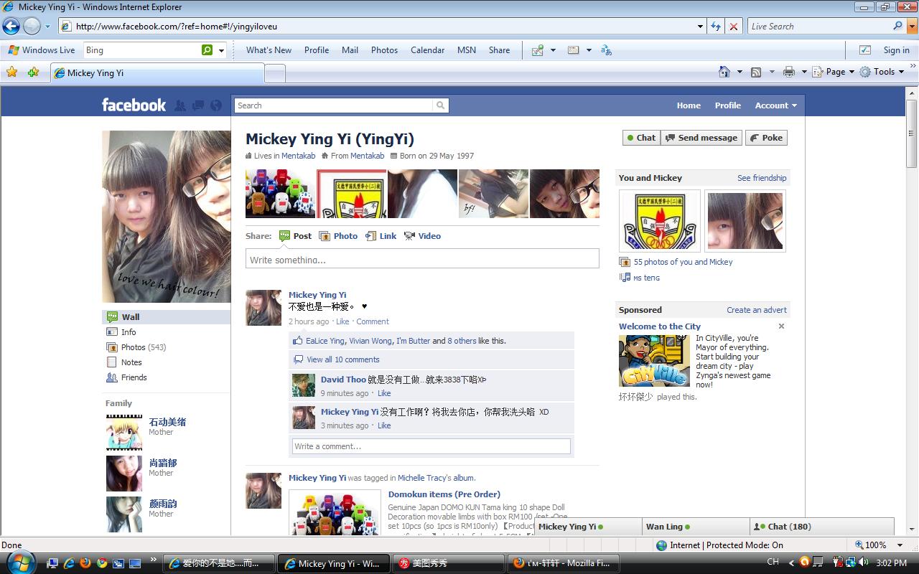The height and width of the screenshot is (574, 919).
Task: Open the Favorites Center star icon
Action: coord(12,72)
